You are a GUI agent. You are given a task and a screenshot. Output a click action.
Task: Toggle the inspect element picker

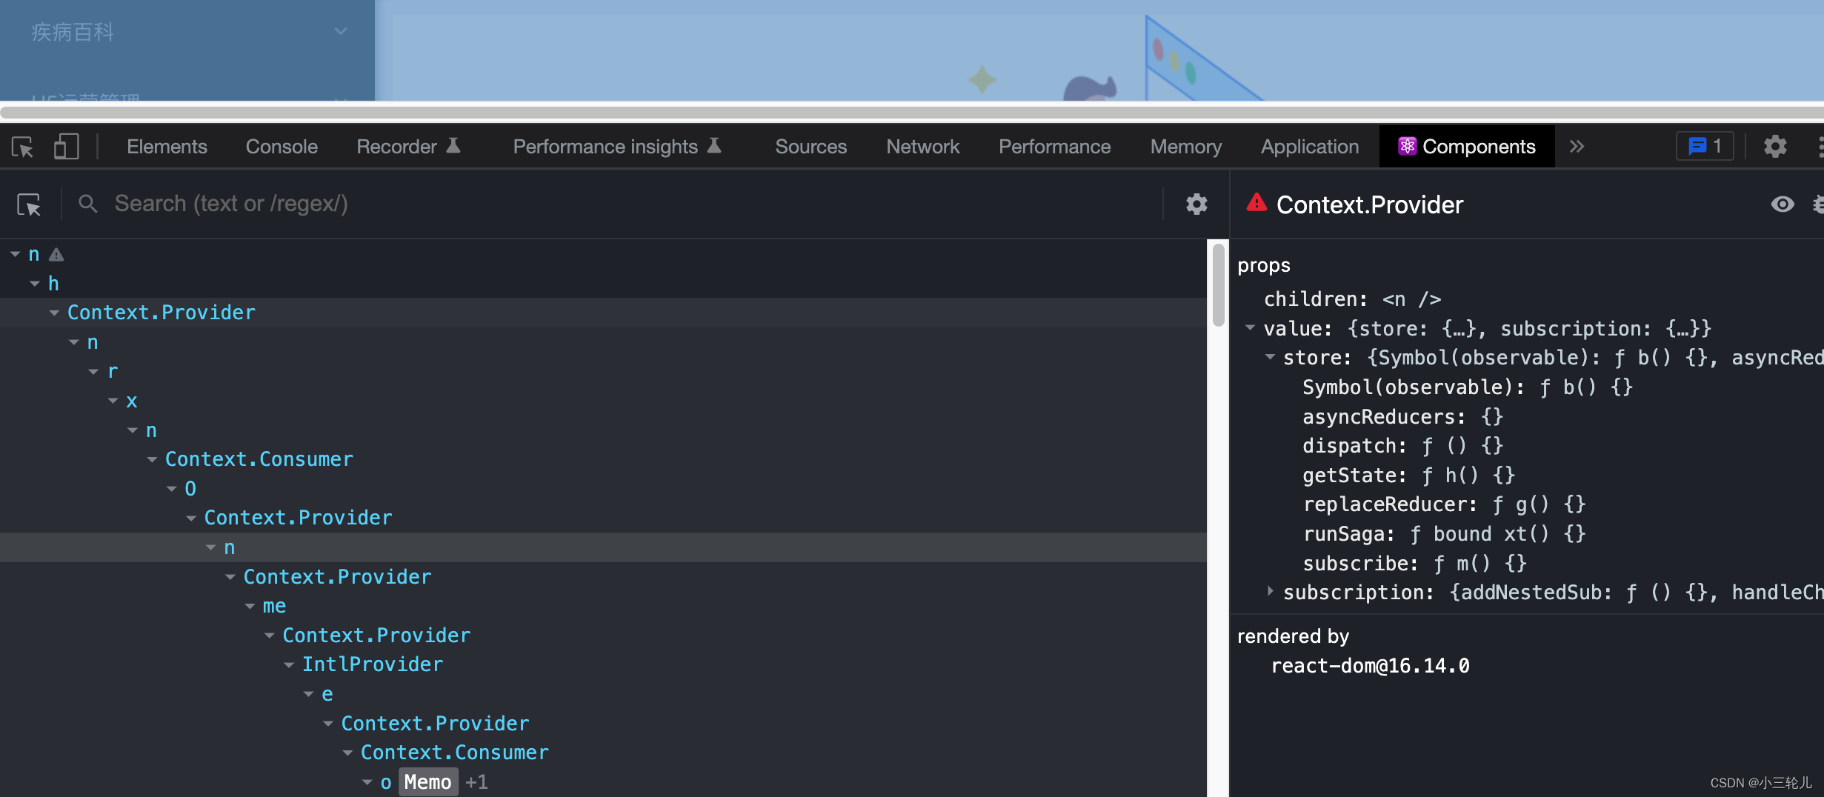21,146
